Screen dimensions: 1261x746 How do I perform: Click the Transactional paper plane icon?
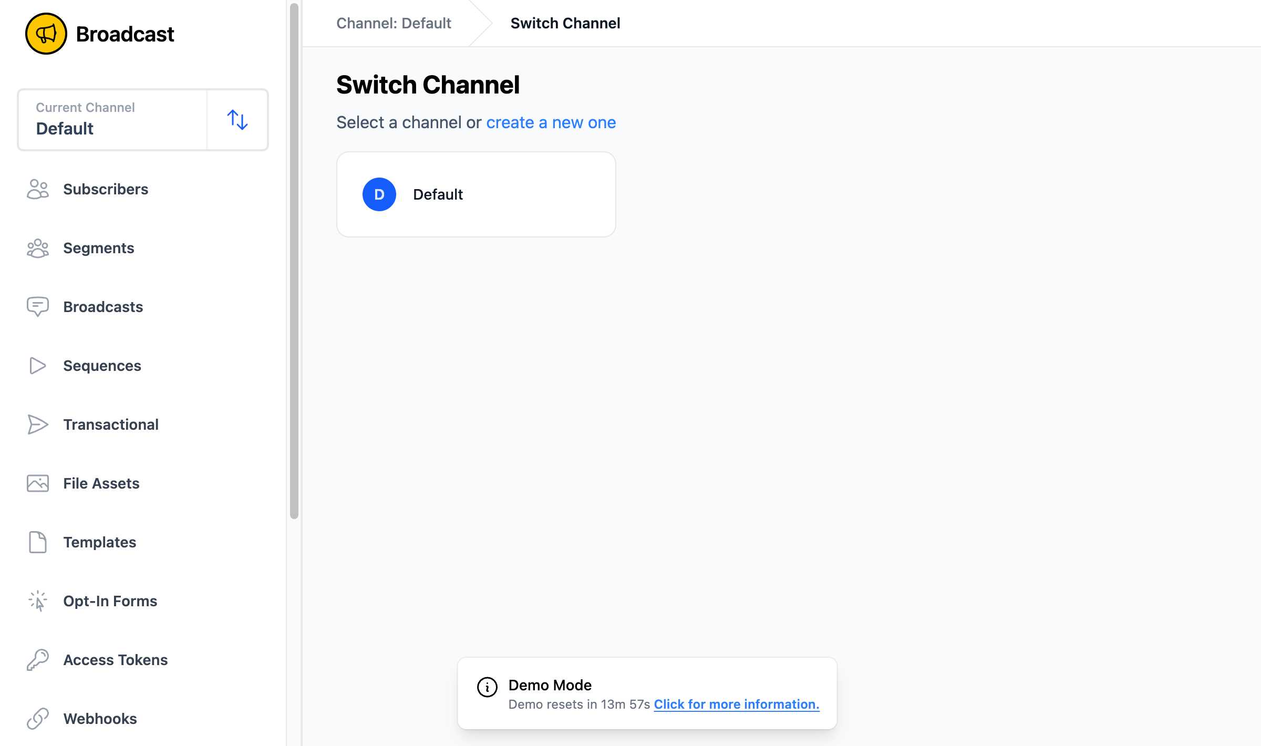coord(38,424)
